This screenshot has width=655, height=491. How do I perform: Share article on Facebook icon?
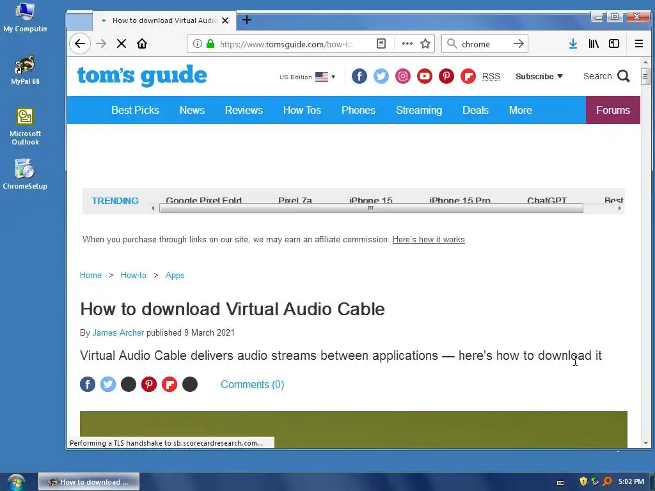88,384
